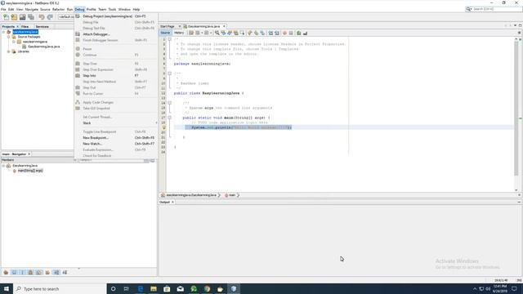The width and height of the screenshot is (523, 294).
Task: Expand the Libraries node
Action: (x=9, y=51)
